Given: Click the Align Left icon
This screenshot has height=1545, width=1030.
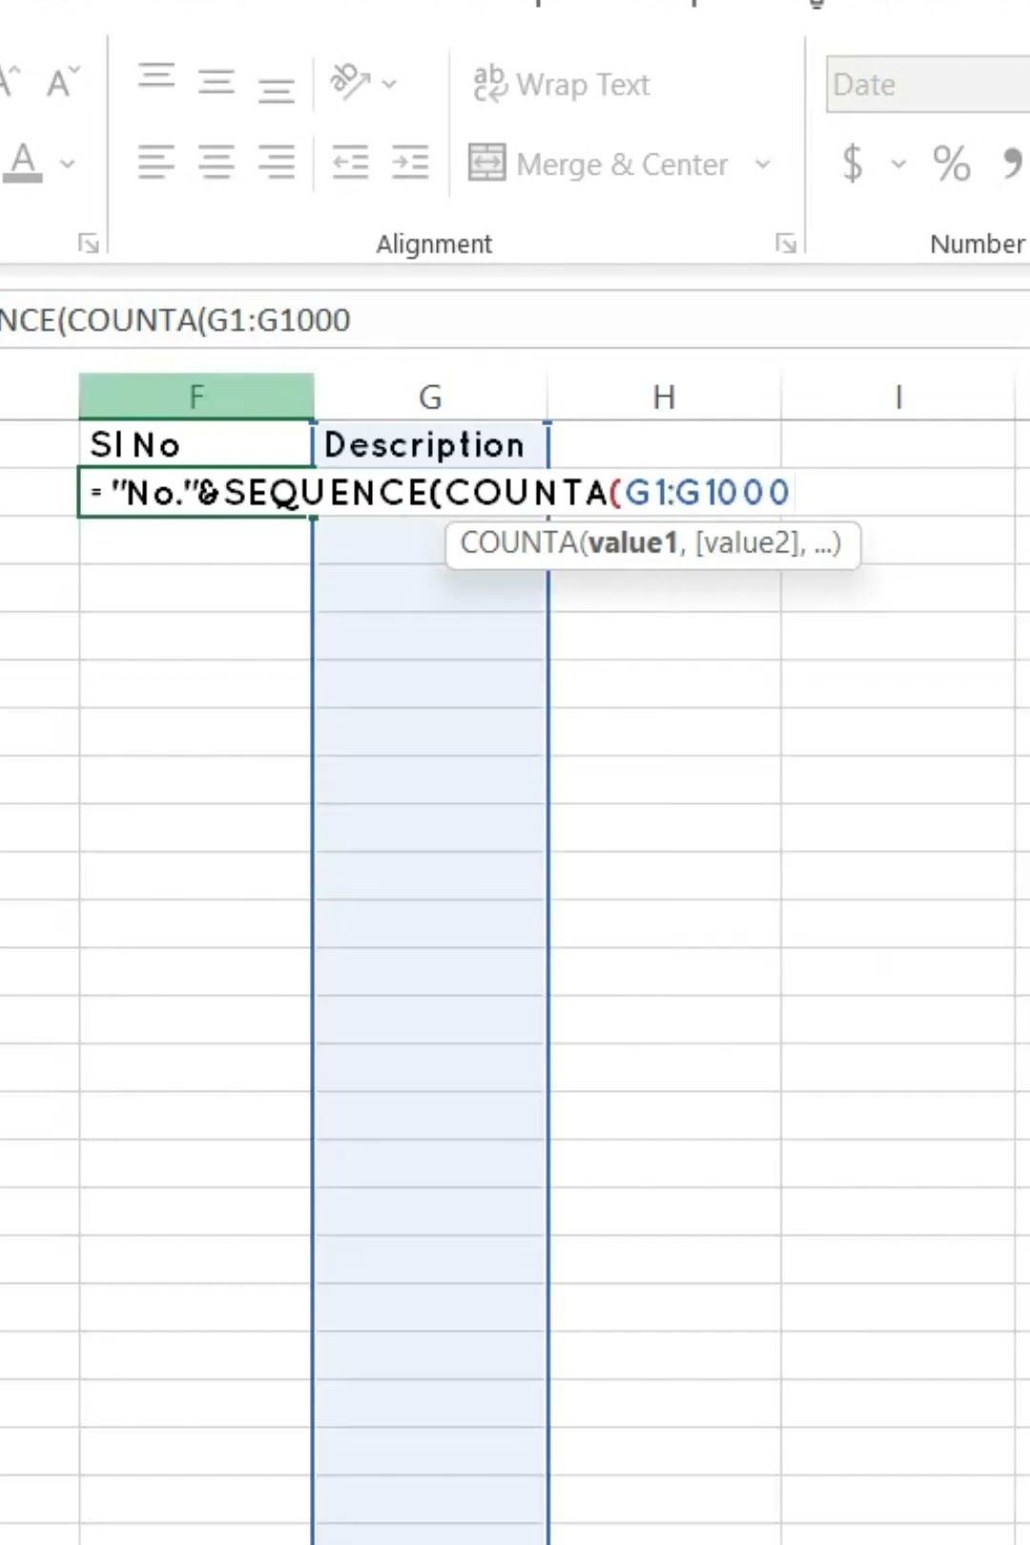Looking at the screenshot, I should (156, 163).
